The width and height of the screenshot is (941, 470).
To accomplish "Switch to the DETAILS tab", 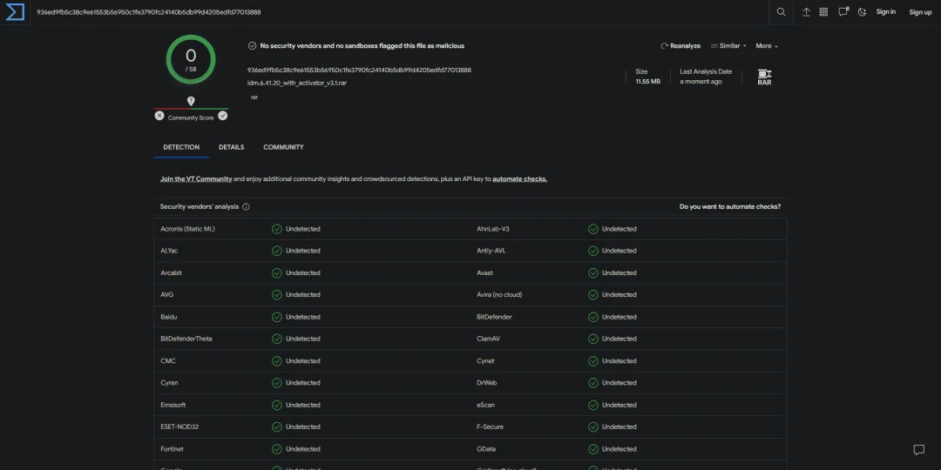I will point(231,147).
